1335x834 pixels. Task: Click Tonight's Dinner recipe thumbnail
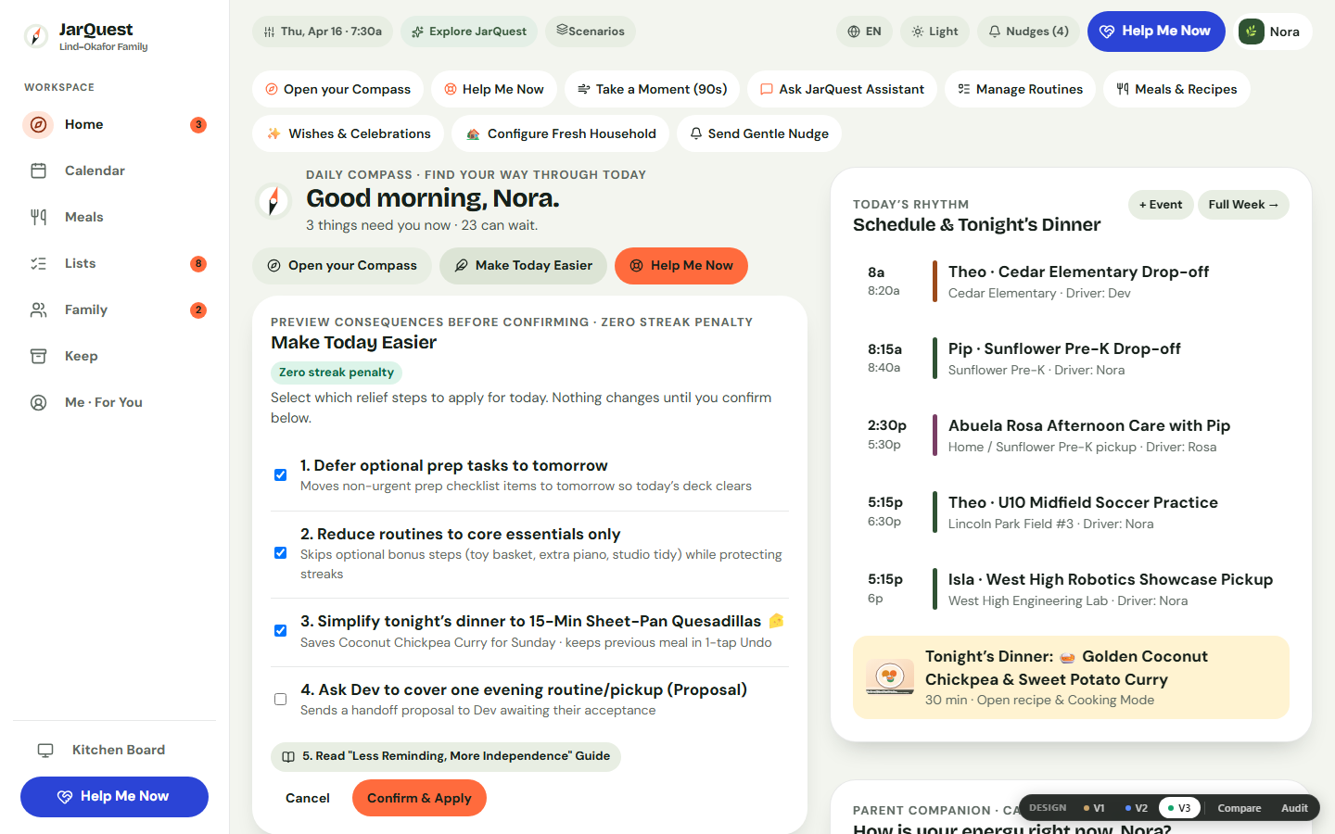point(890,676)
